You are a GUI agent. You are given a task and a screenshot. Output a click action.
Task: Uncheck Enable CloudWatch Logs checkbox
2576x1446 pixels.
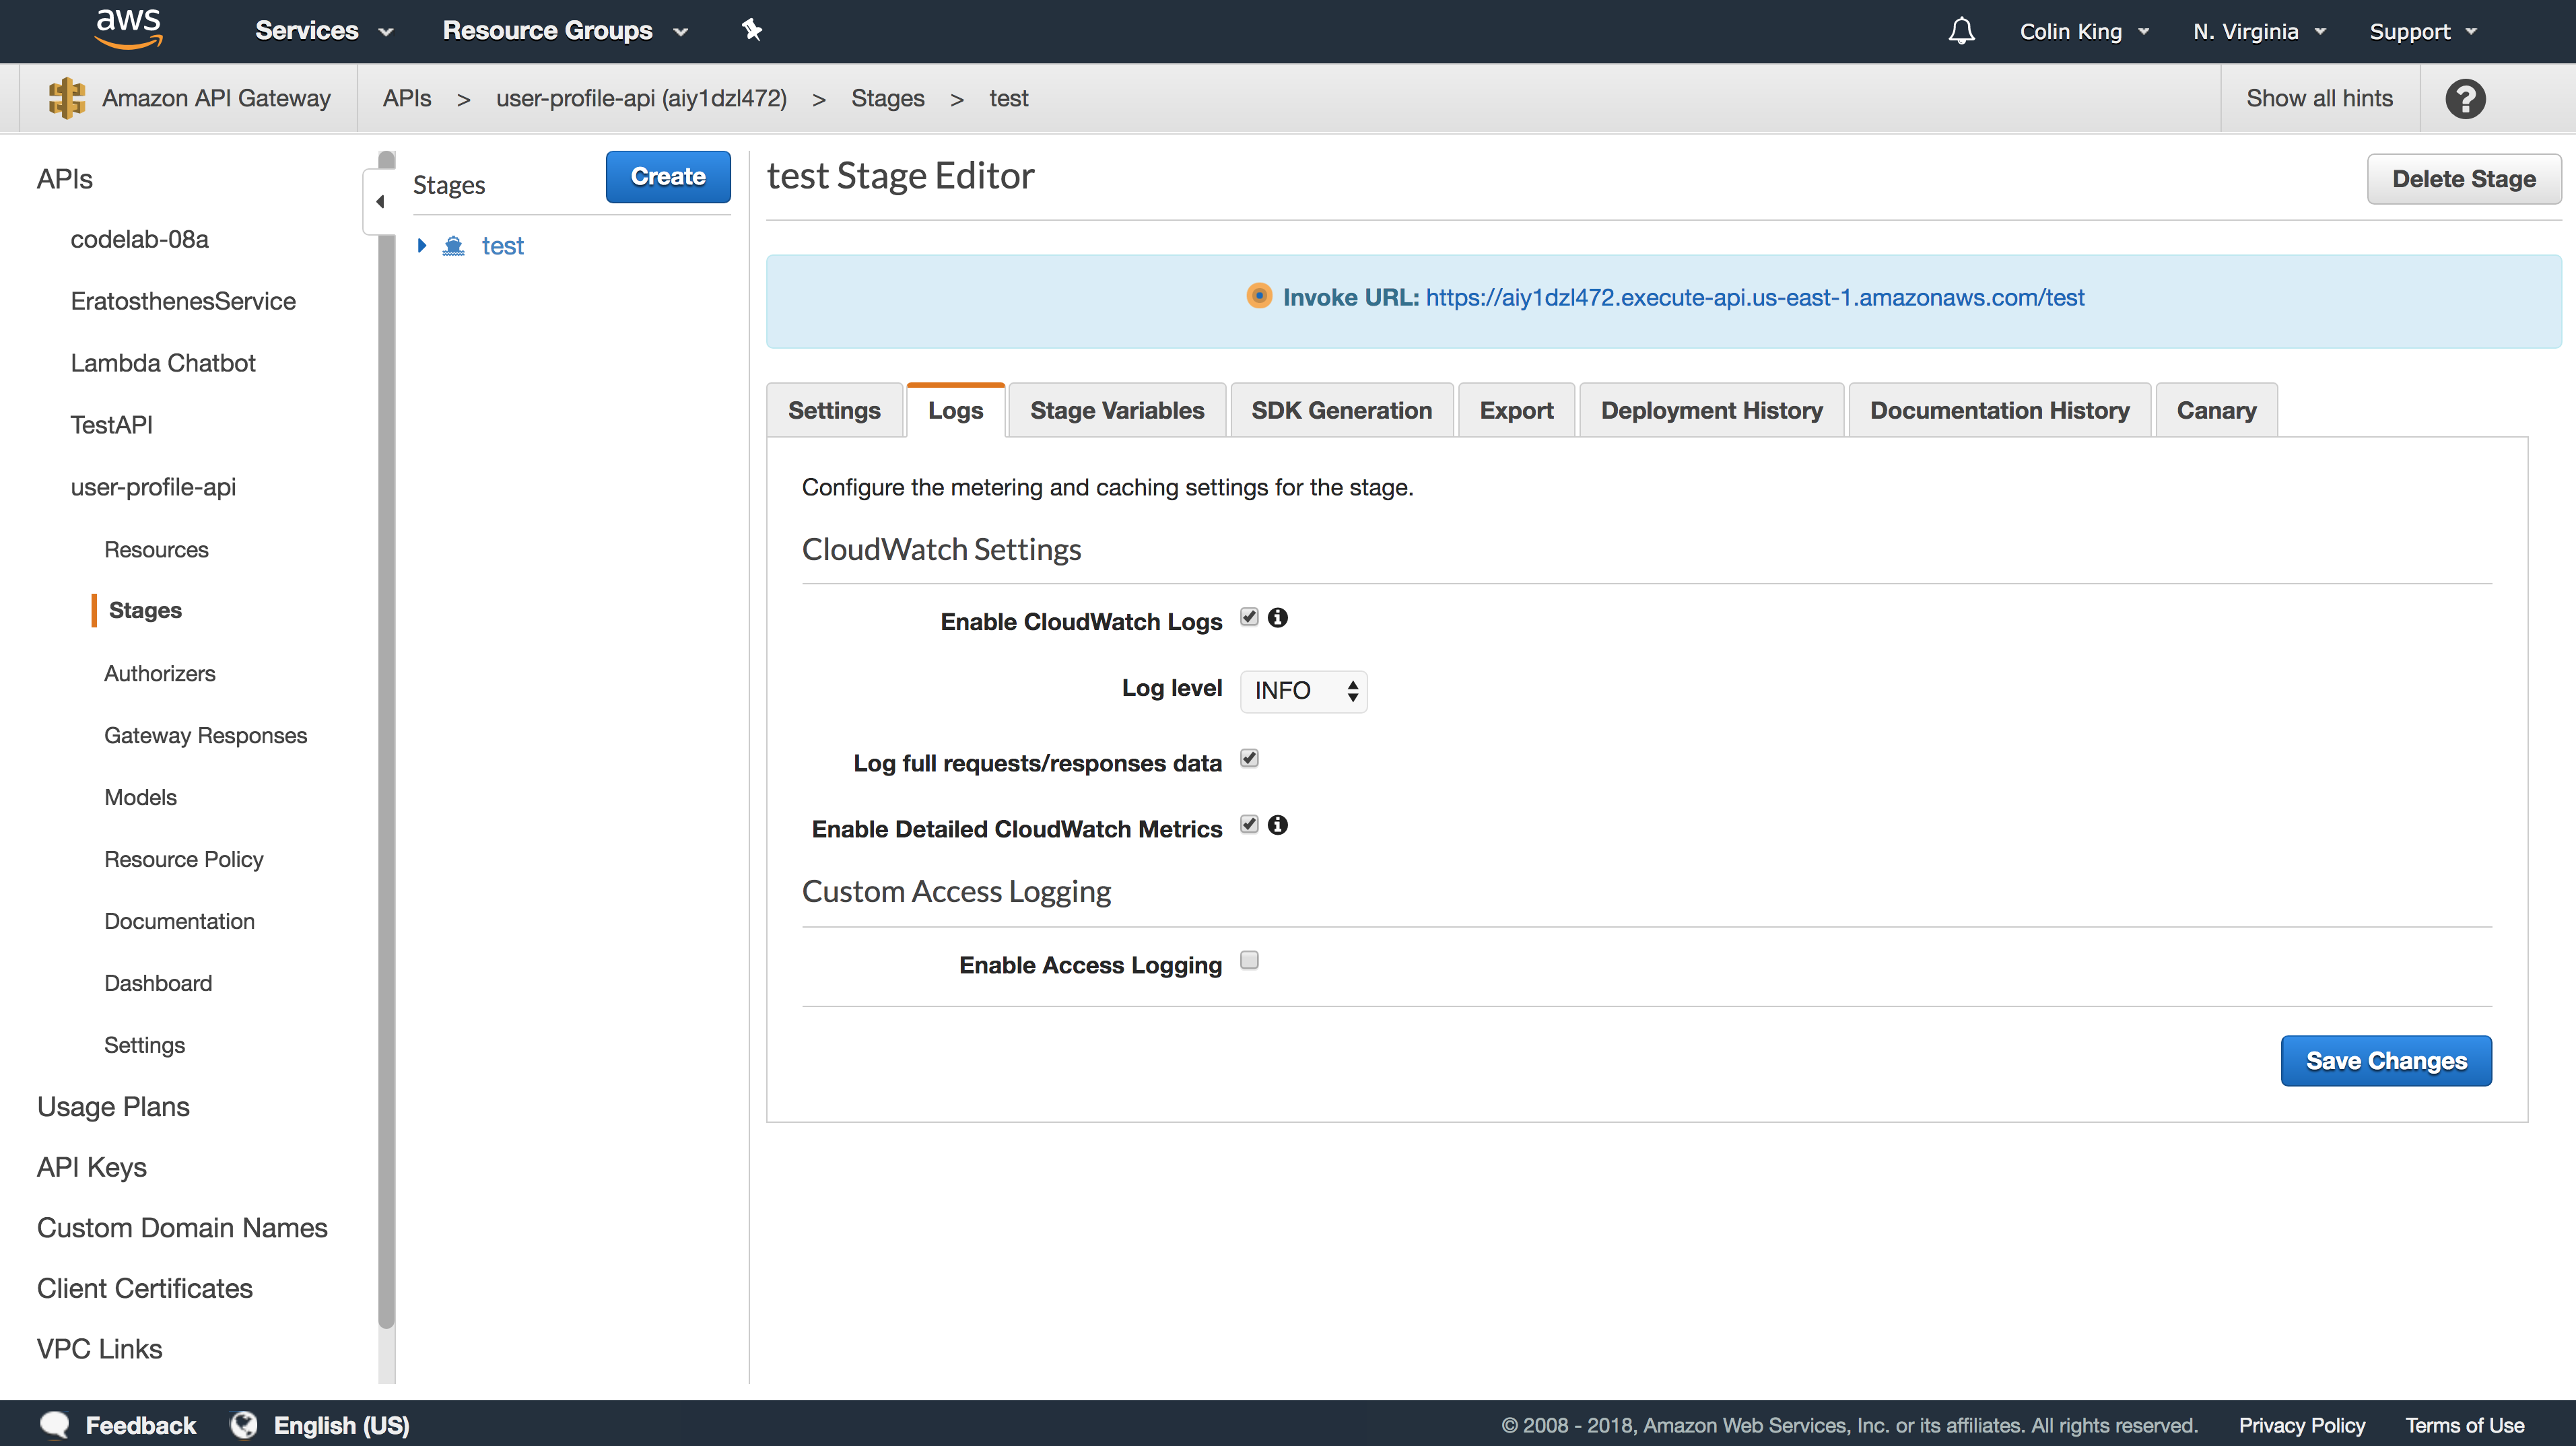point(1249,617)
